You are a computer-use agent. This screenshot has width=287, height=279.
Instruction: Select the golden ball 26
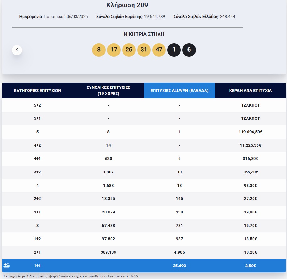click(x=129, y=50)
